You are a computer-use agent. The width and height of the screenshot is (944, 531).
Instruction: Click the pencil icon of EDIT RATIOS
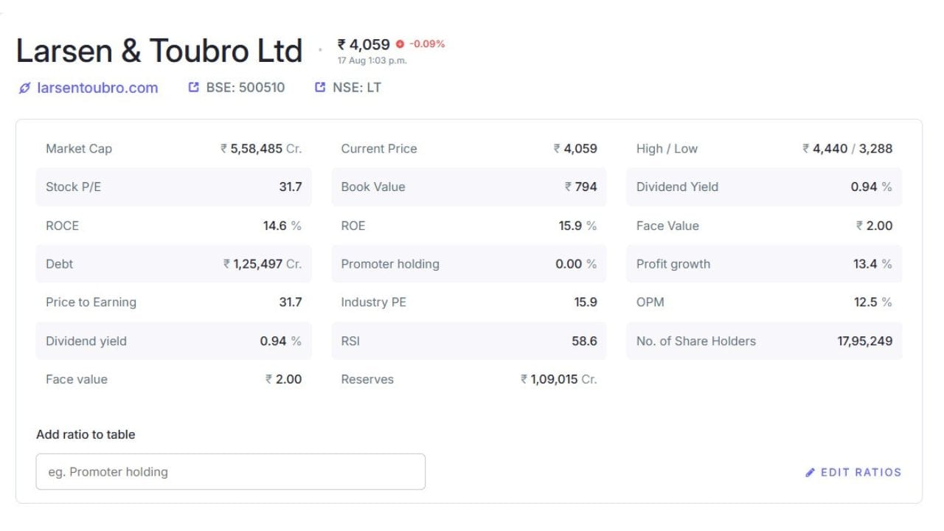811,473
